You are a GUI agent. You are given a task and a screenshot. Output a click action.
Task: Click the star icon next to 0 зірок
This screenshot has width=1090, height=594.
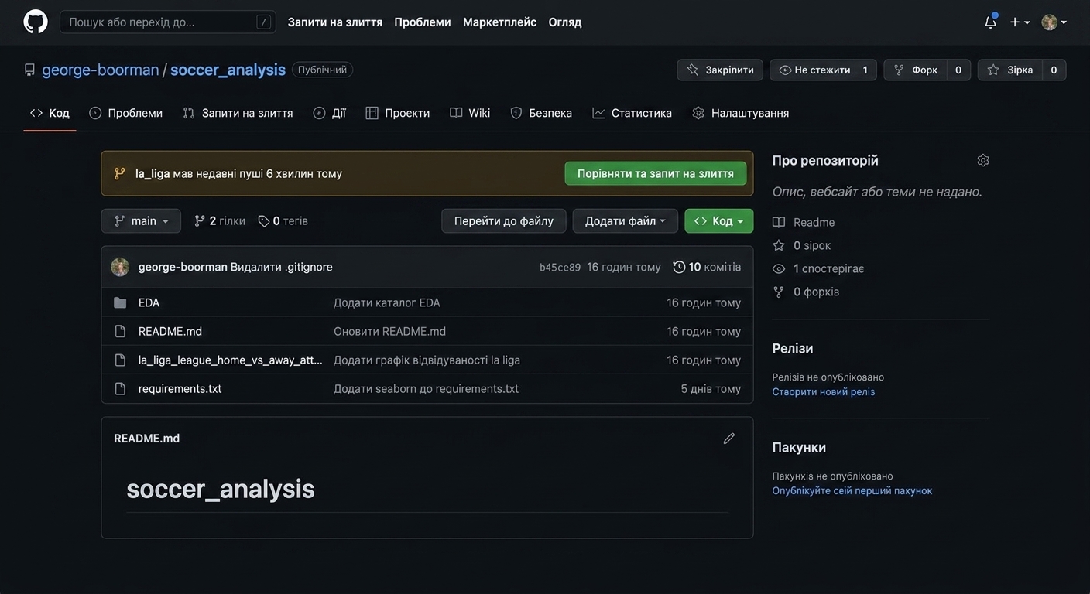tap(779, 245)
